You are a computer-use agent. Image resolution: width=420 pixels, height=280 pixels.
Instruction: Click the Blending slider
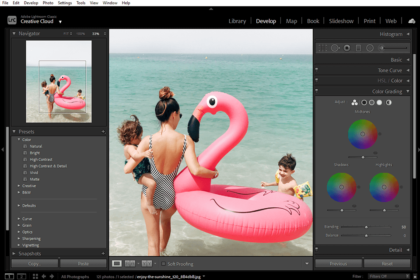coord(366,227)
